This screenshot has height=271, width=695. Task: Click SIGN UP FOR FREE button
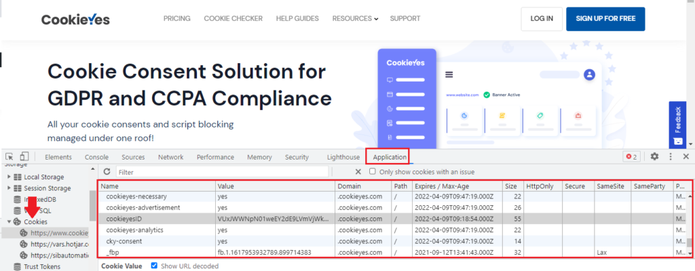point(605,18)
